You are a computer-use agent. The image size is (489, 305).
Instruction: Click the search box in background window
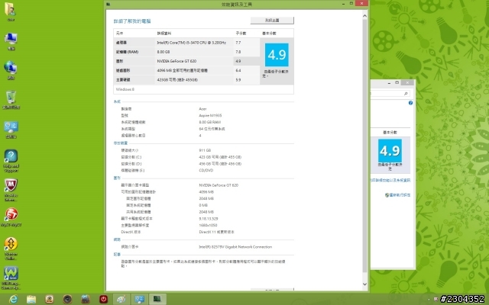click(x=390, y=93)
